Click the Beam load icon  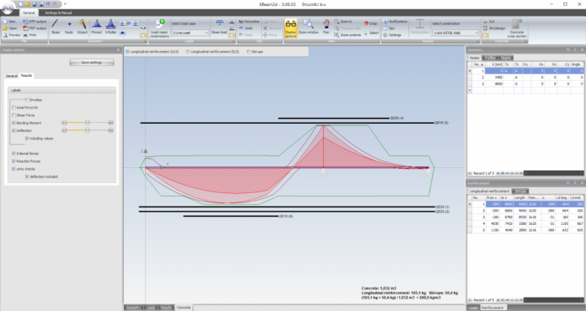219,27
